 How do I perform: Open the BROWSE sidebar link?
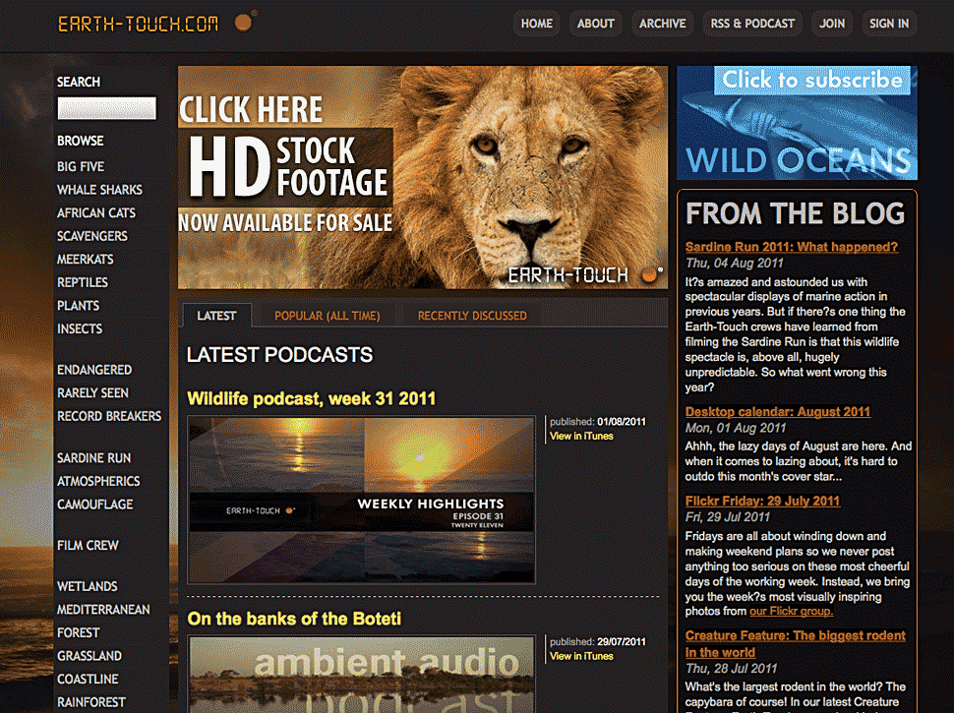[81, 142]
